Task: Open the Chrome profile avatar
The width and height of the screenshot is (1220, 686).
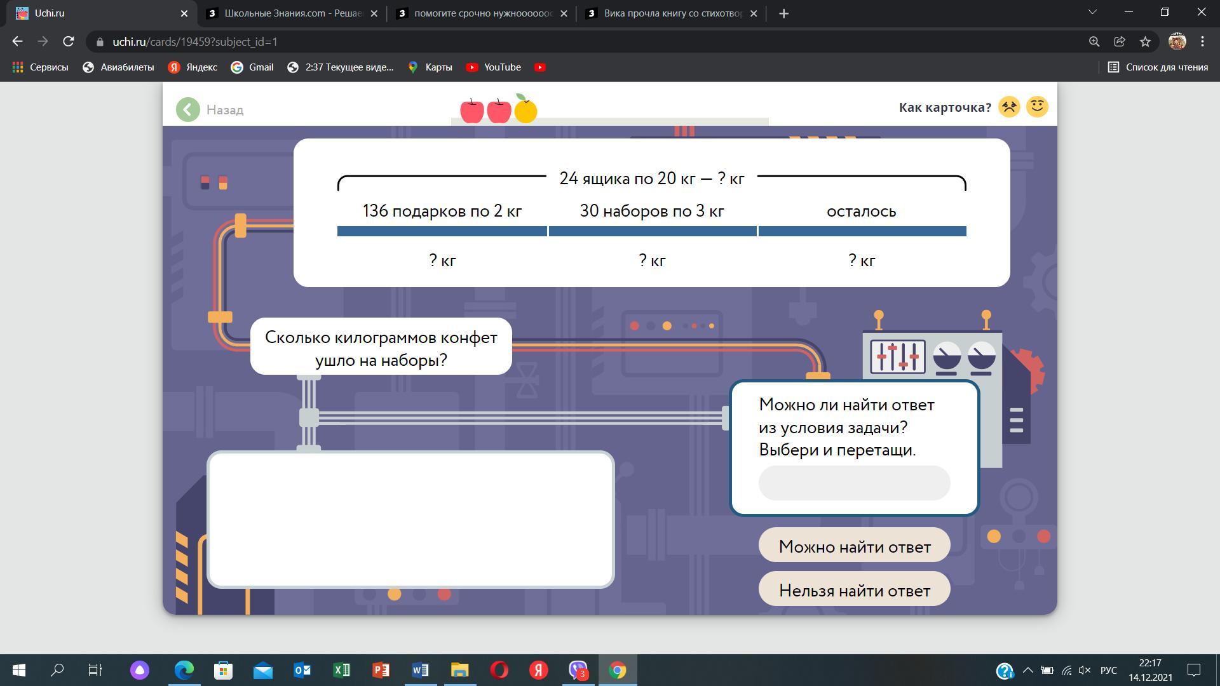Action: pos(1177,42)
